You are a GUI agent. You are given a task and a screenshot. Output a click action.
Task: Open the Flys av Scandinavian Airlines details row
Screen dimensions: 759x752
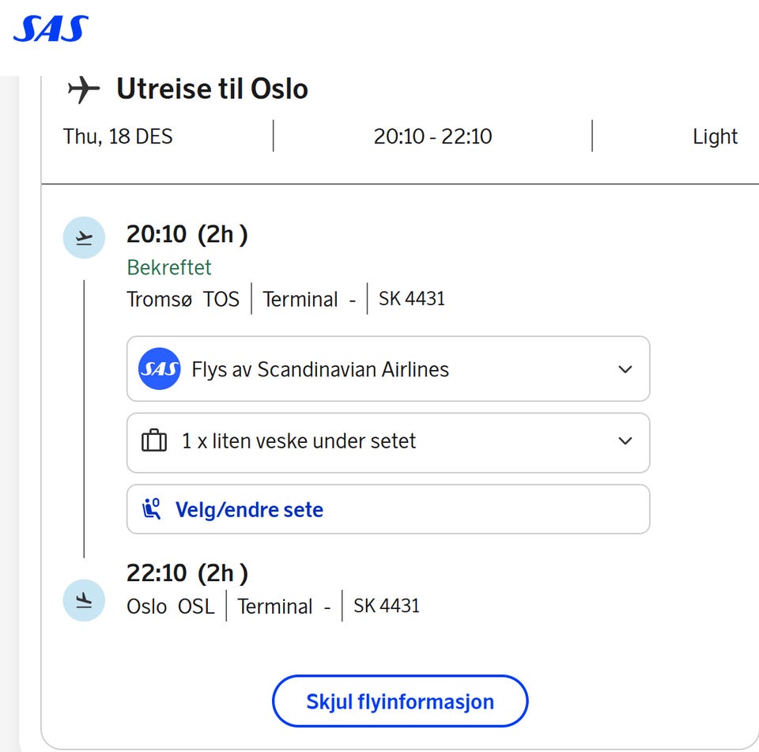click(387, 369)
